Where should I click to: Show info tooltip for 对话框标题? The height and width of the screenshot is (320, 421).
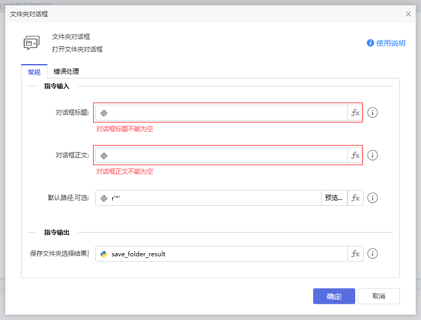[x=373, y=113]
